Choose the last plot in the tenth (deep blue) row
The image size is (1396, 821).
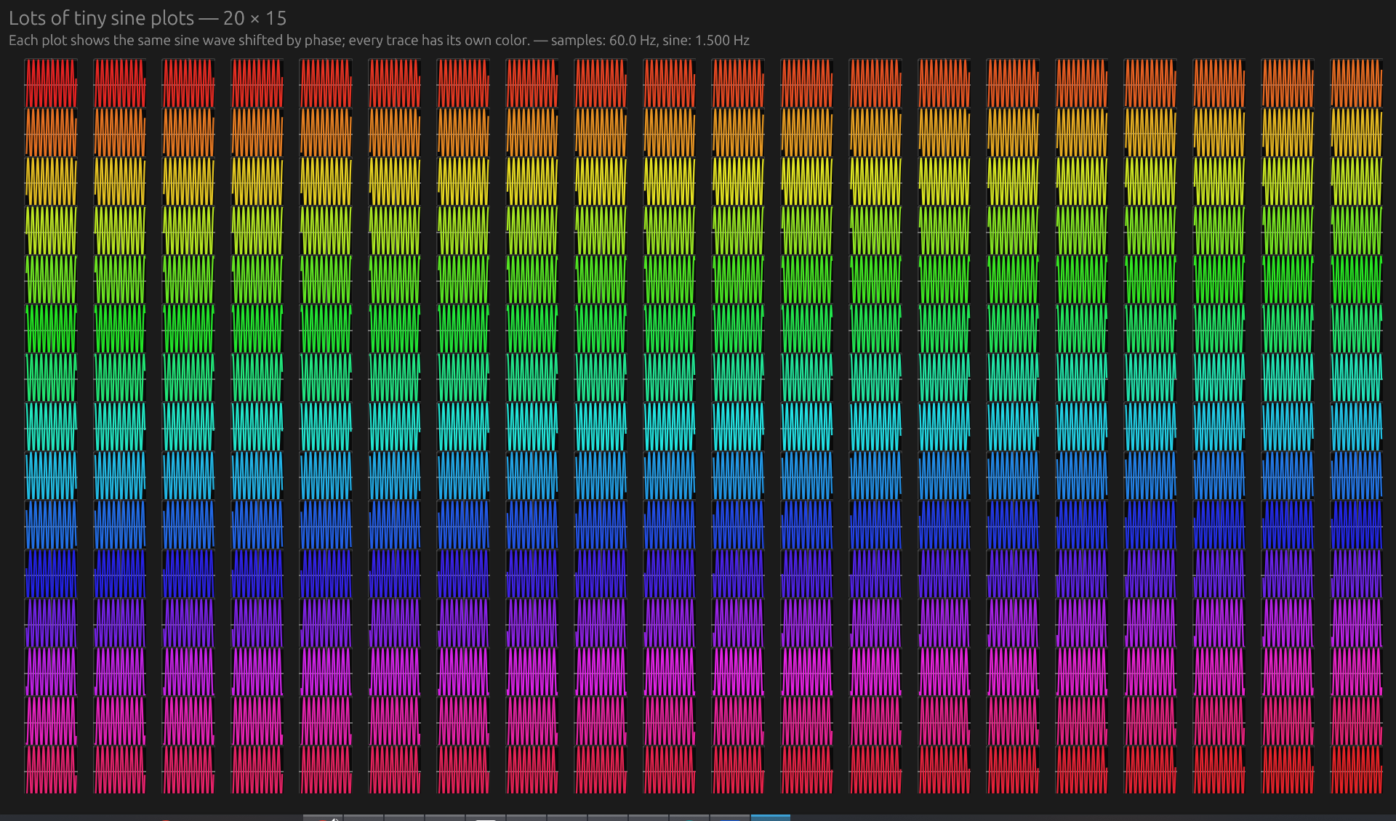(1357, 525)
